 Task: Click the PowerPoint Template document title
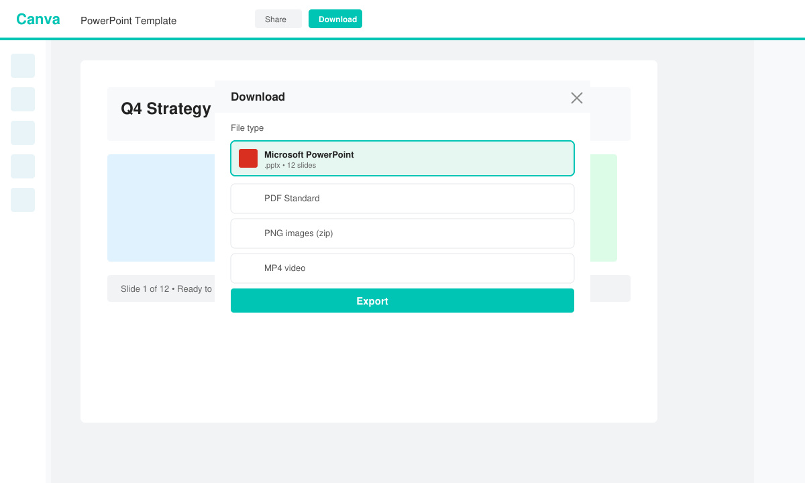[128, 21]
